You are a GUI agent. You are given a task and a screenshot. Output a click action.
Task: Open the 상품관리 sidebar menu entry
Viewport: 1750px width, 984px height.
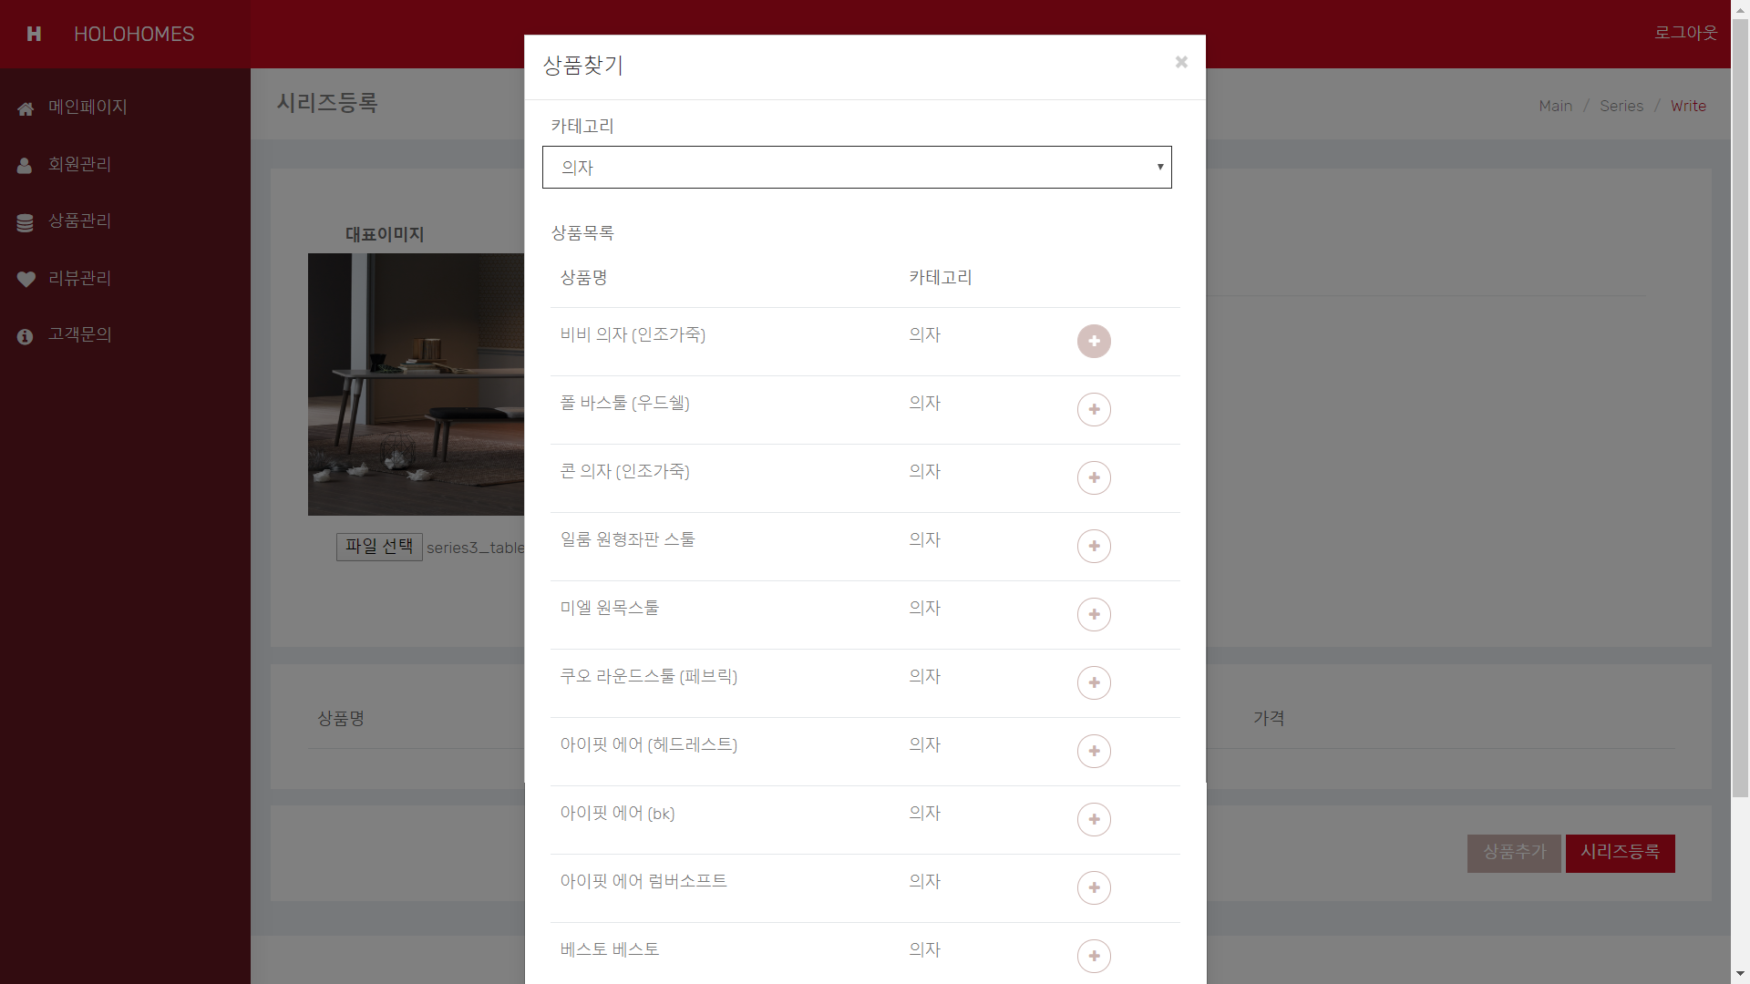pos(79,221)
